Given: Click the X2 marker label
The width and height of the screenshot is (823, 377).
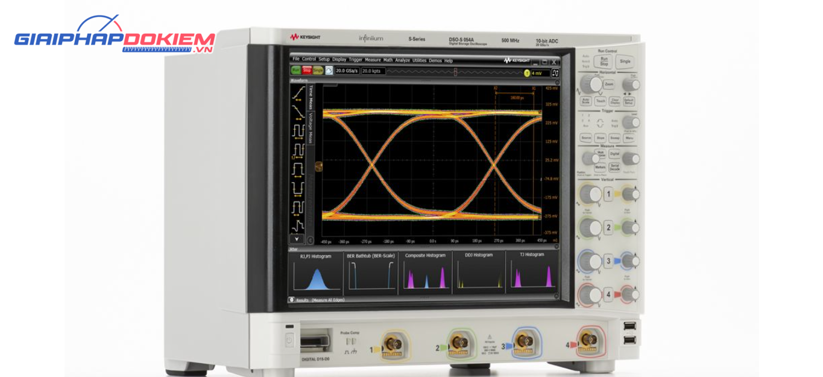Looking at the screenshot, I should (x=496, y=88).
